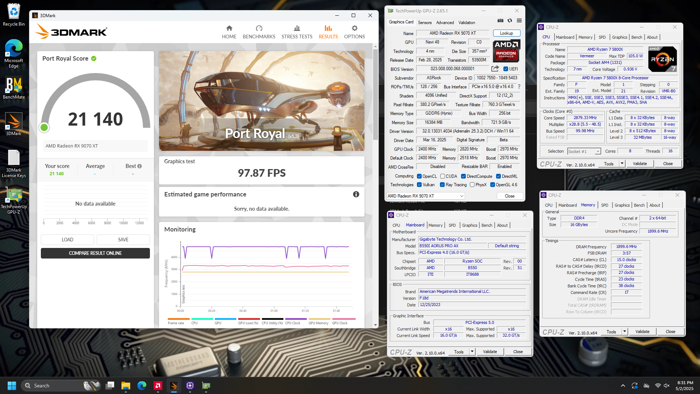This screenshot has width=700, height=394.
Task: Open GPU selection dropdown in GPU-Z
Action: tap(425, 196)
